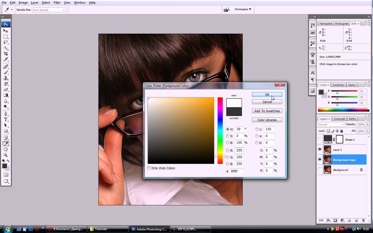Click Add layer style fx icon
Image resolution: width=373 pixels, height=233 pixels.
(x=328, y=220)
